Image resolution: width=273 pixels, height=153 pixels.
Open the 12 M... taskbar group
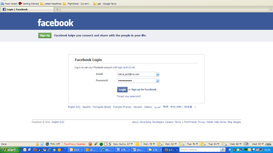pyautogui.click(x=76, y=150)
